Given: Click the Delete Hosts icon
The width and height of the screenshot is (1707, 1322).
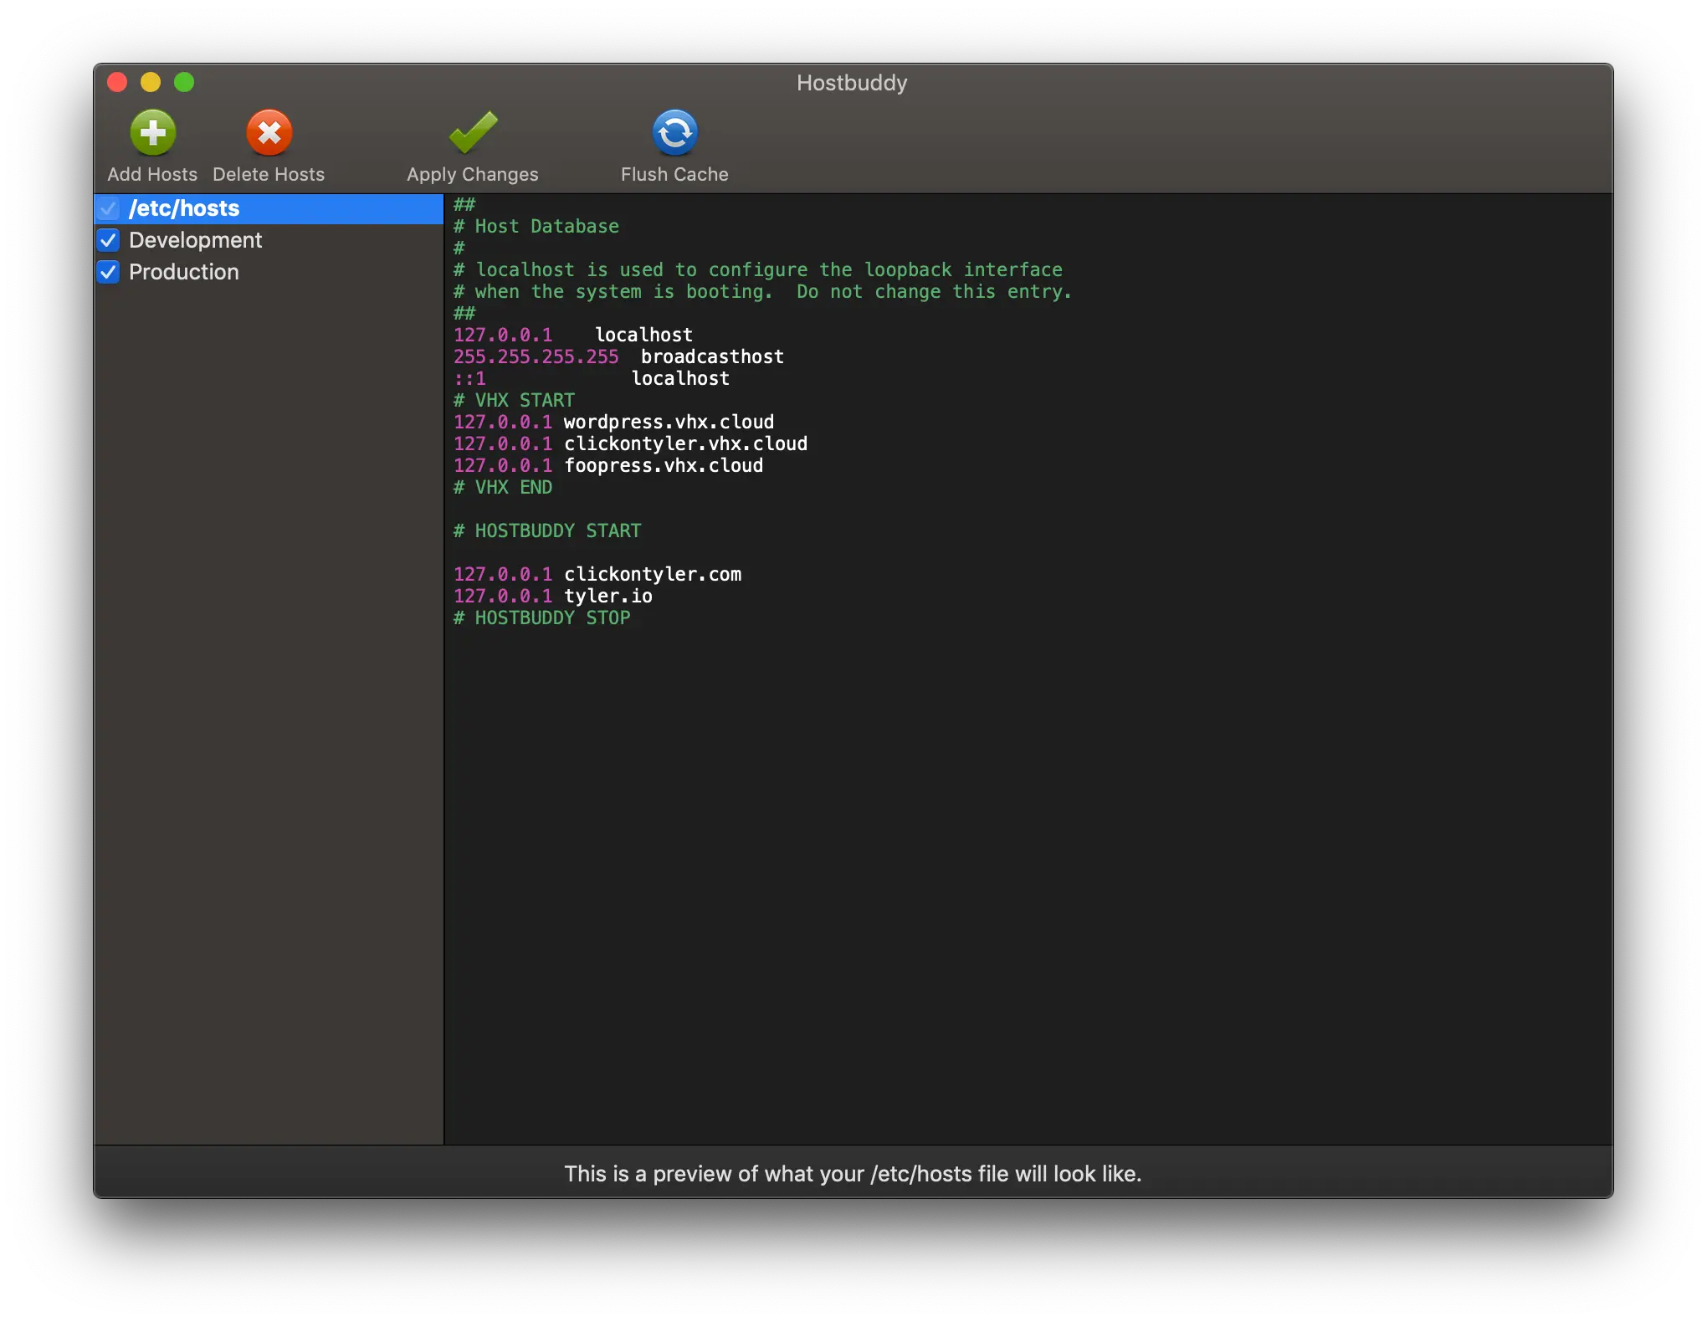Looking at the screenshot, I should pyautogui.click(x=268, y=133).
